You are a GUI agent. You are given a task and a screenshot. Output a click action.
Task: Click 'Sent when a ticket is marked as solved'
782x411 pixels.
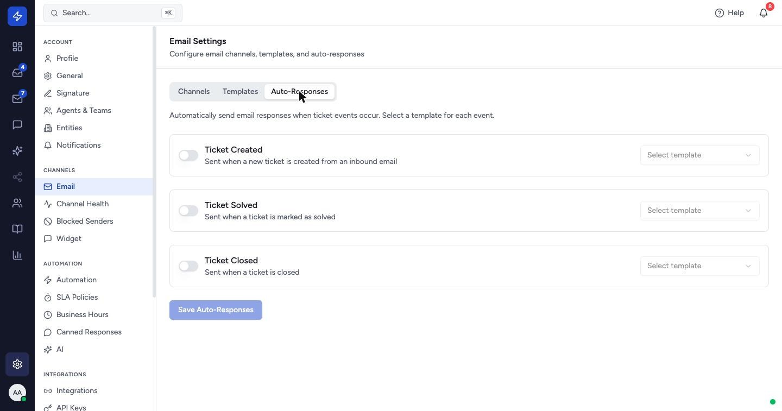click(270, 217)
